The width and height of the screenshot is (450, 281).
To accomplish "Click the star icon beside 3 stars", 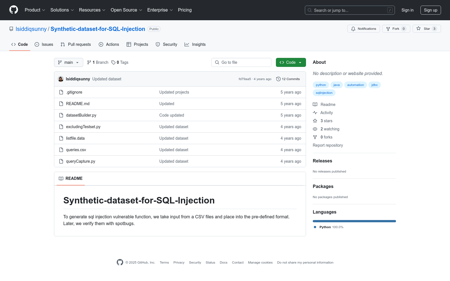I will [315, 121].
